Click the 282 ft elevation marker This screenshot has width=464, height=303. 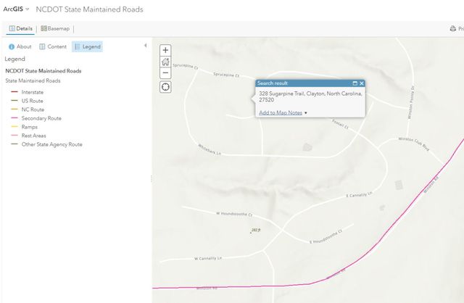(255, 230)
